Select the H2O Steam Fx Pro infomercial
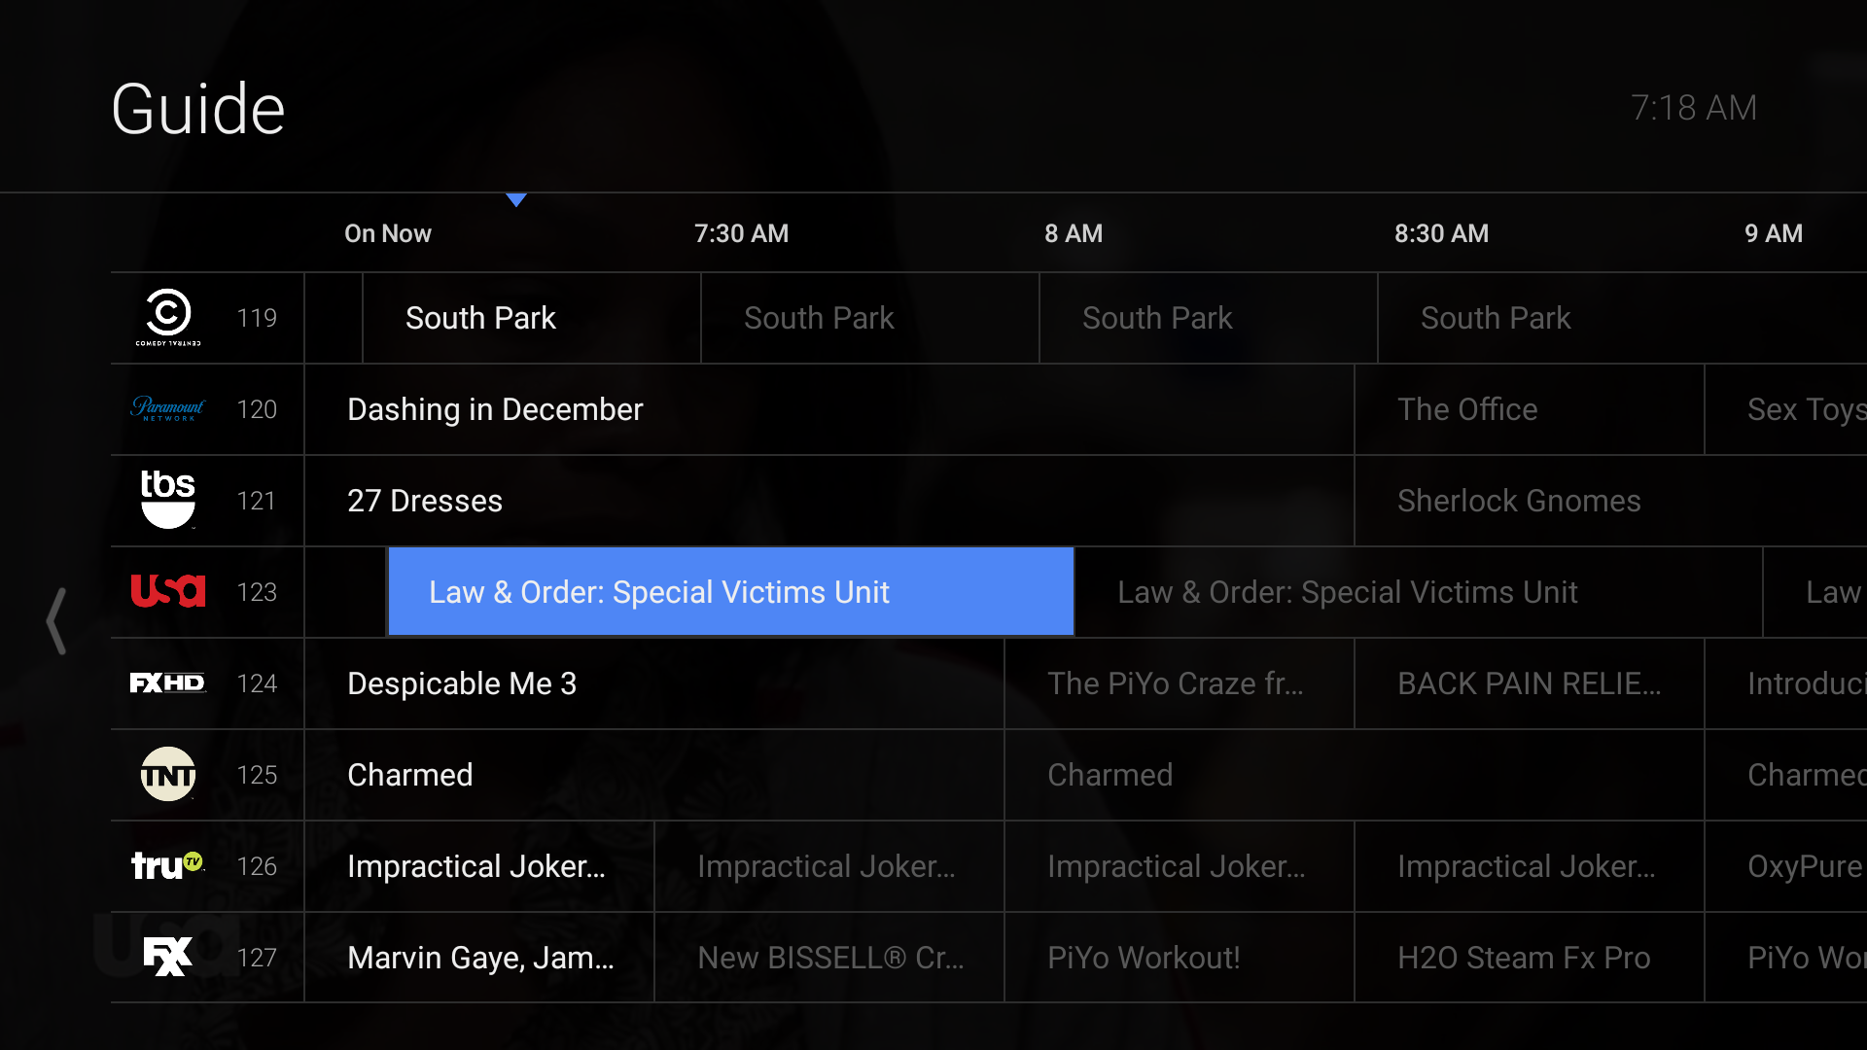1867x1050 pixels. click(1525, 957)
